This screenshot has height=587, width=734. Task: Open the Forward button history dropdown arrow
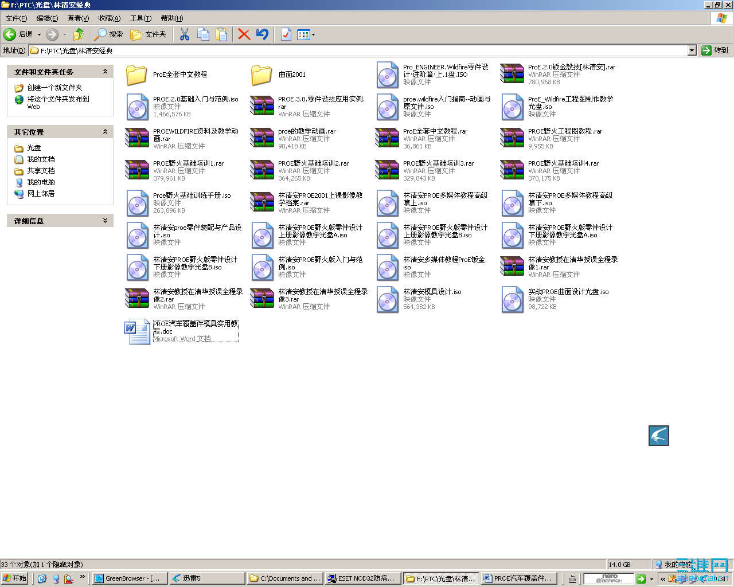coord(65,34)
